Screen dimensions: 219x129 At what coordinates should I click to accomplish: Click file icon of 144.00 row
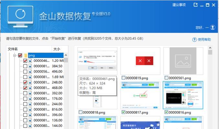(30, 126)
